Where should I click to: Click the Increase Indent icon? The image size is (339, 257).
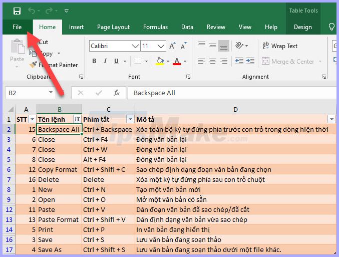pyautogui.click(x=250, y=61)
